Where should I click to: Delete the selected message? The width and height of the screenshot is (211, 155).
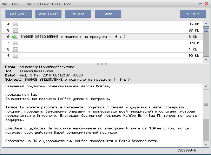(78, 14)
